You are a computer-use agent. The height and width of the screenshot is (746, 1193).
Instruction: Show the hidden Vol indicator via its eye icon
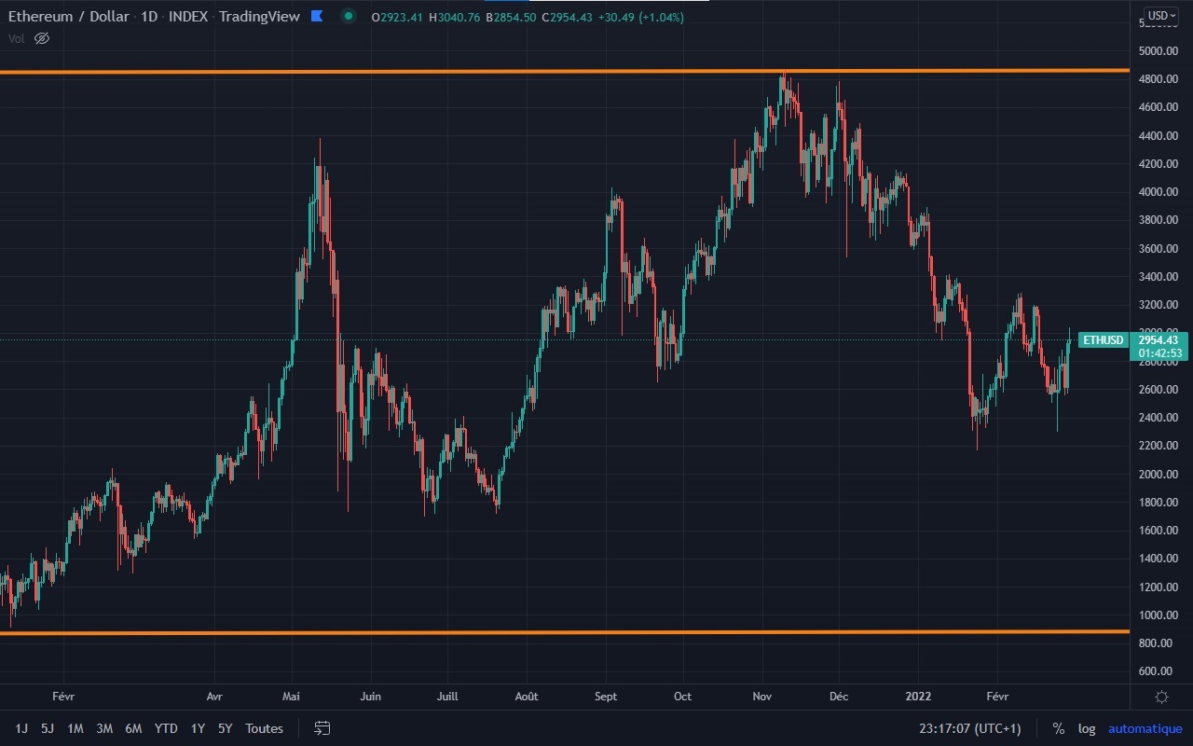click(41, 38)
